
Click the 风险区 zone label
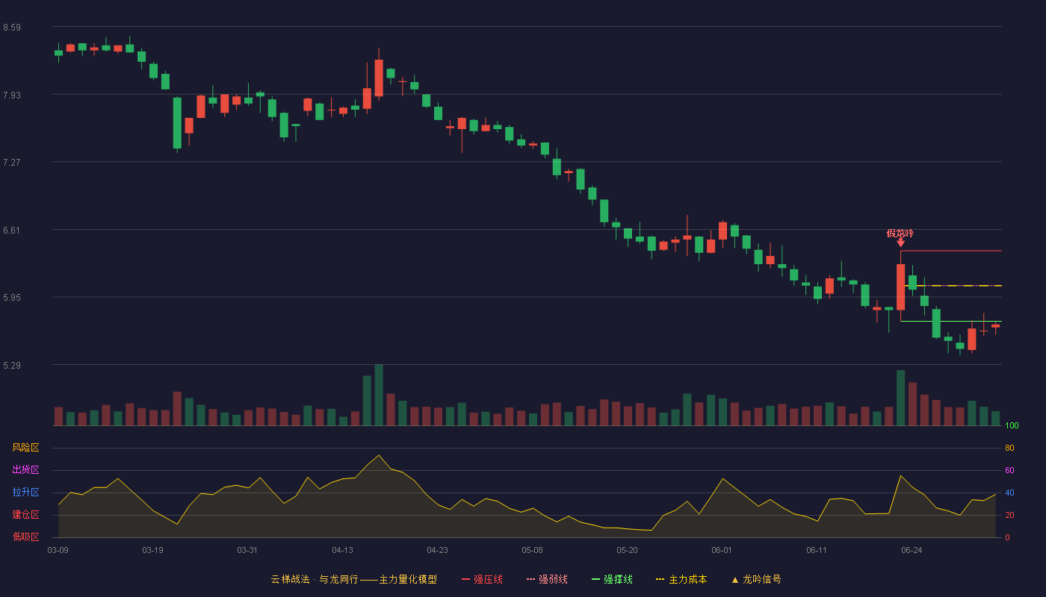click(x=25, y=448)
